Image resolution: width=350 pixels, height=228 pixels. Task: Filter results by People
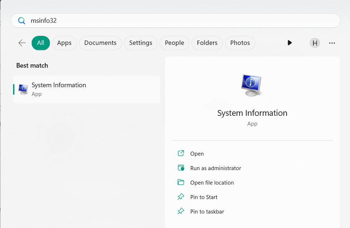[174, 43]
